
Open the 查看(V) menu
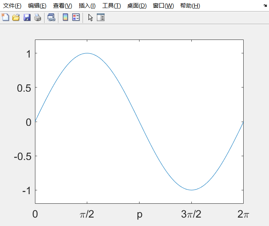tap(62, 6)
